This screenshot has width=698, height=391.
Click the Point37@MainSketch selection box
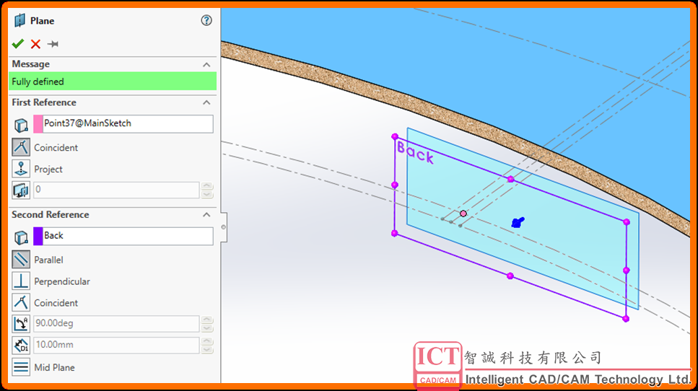[x=128, y=123]
